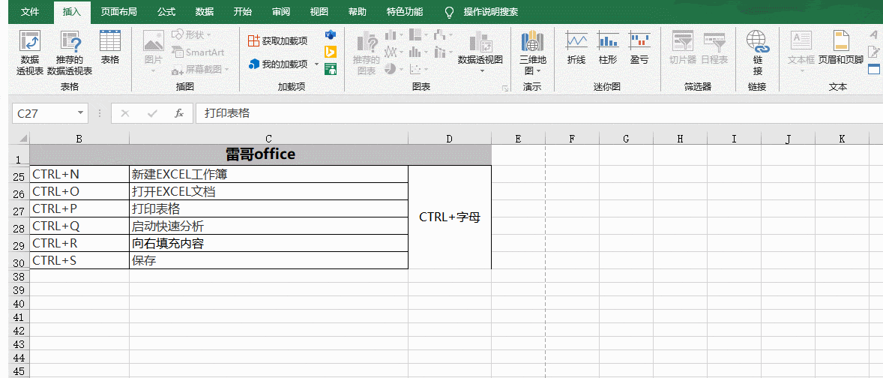Switch to the Home (开始) tab

tap(243, 12)
